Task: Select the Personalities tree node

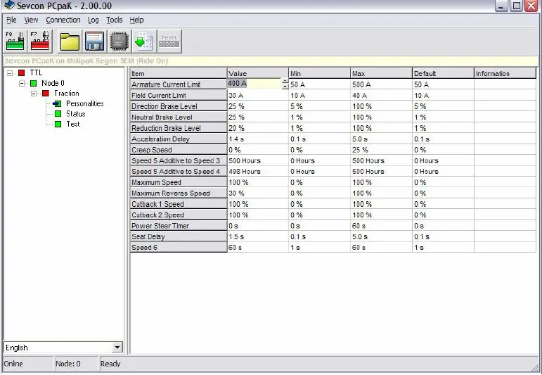Action: [x=84, y=103]
